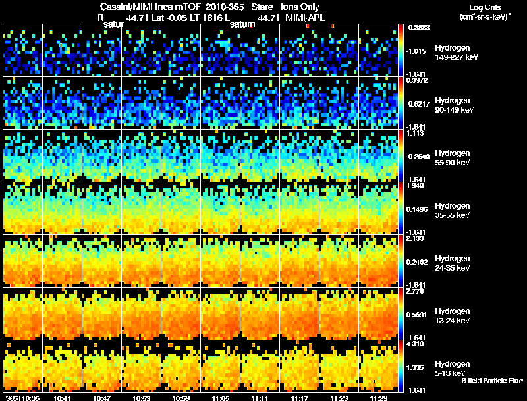The width and height of the screenshot is (527, 401).
Task: Open the 24-35 keV panel above 10:47
Action: (102, 261)
